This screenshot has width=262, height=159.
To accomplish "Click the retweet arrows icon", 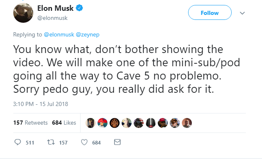I will click(x=51, y=142).
